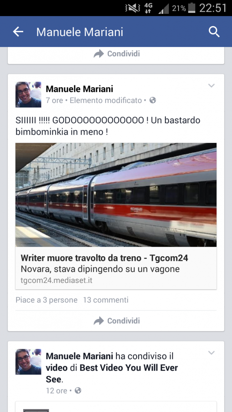Click Manuele Mariani name on train post

click(80, 89)
